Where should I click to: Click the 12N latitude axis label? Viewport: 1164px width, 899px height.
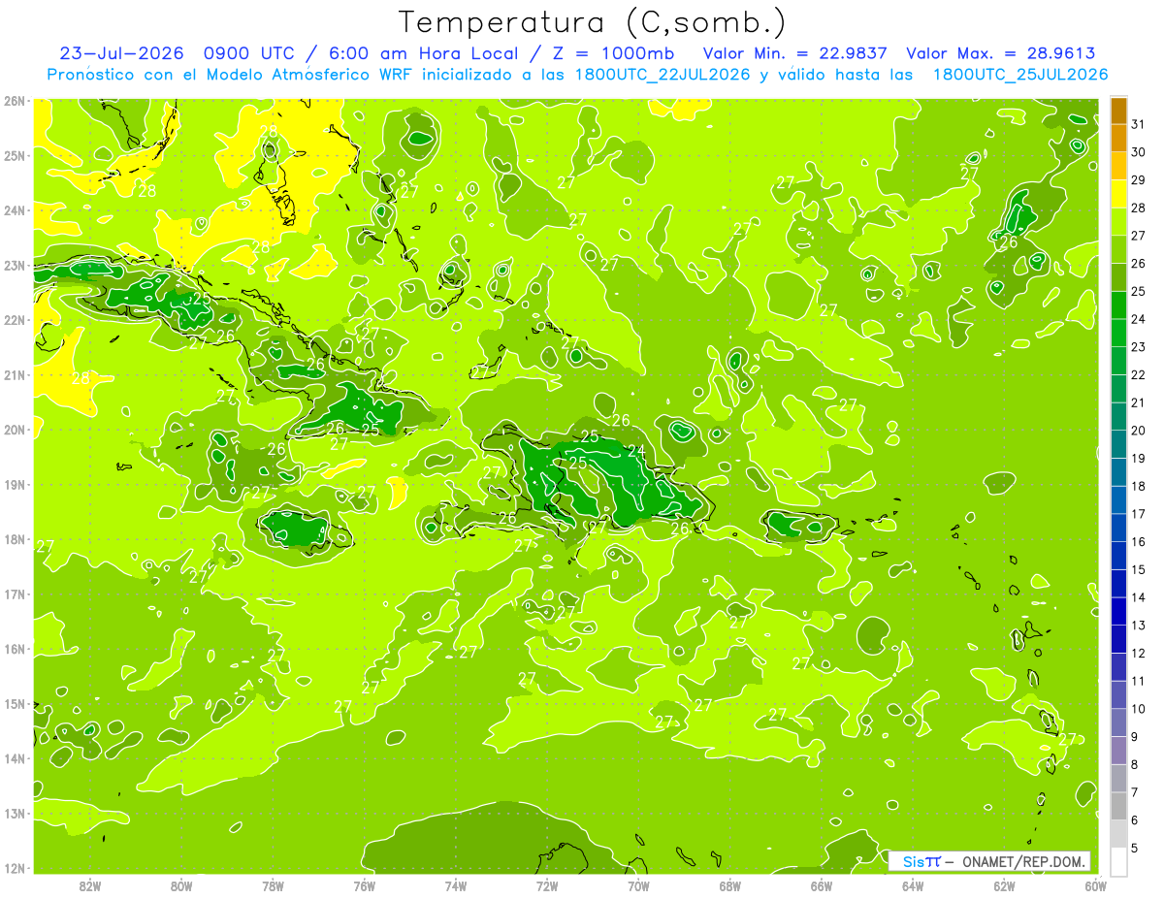pyautogui.click(x=14, y=868)
